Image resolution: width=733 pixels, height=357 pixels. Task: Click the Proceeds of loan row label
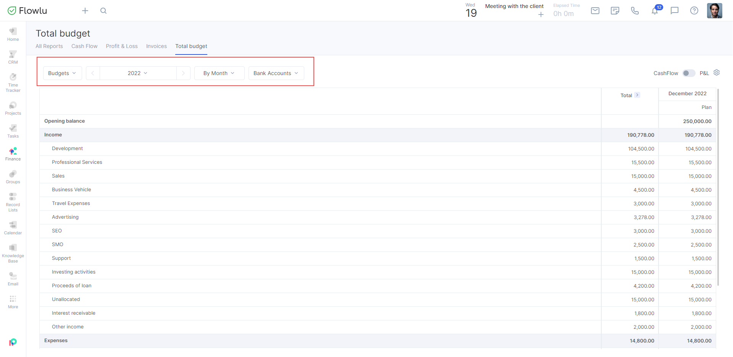72,286
